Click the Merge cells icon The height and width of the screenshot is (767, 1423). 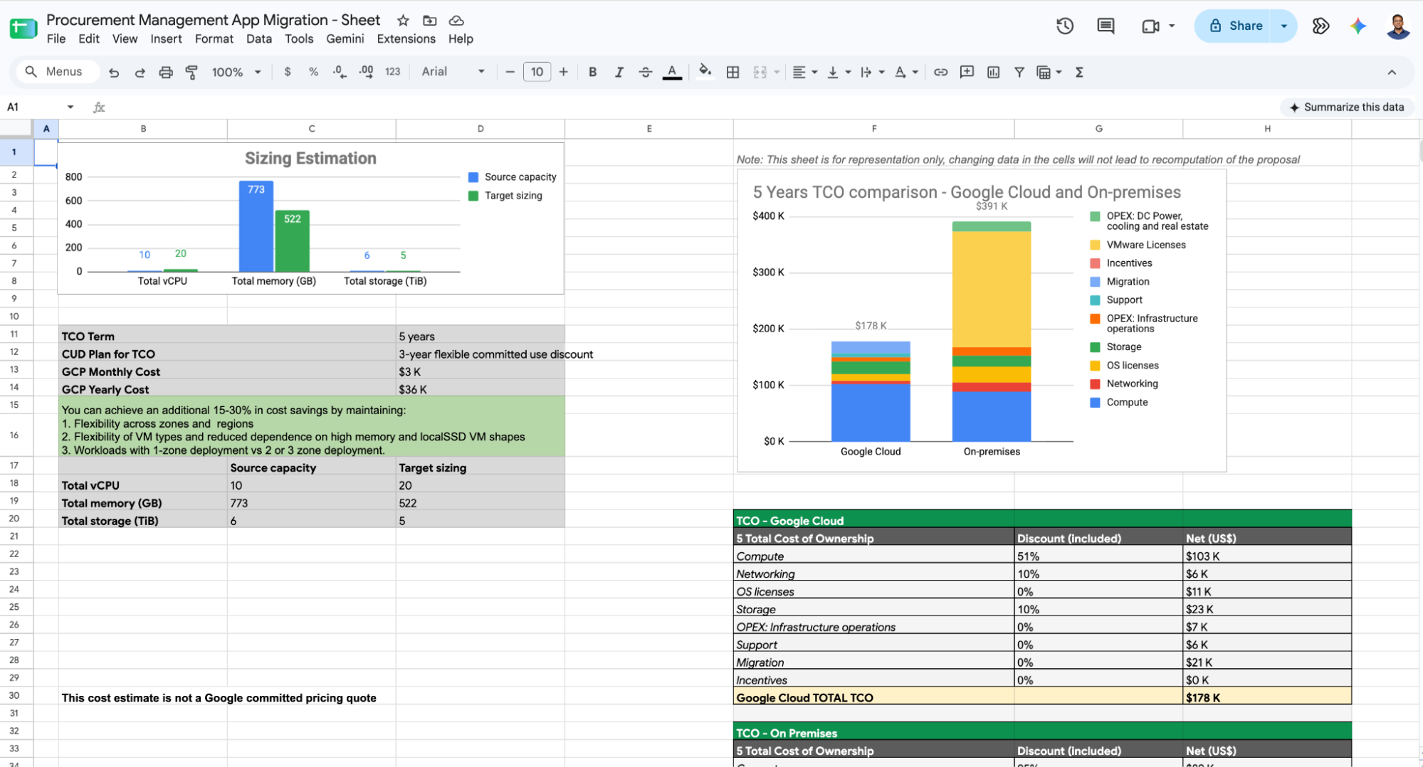pyautogui.click(x=760, y=72)
